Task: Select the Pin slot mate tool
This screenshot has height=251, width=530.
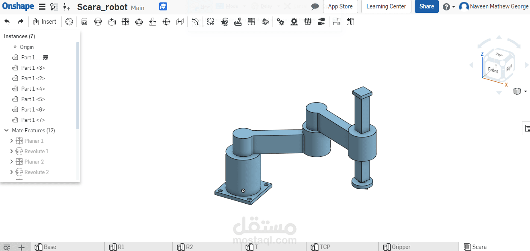Action: click(x=153, y=22)
